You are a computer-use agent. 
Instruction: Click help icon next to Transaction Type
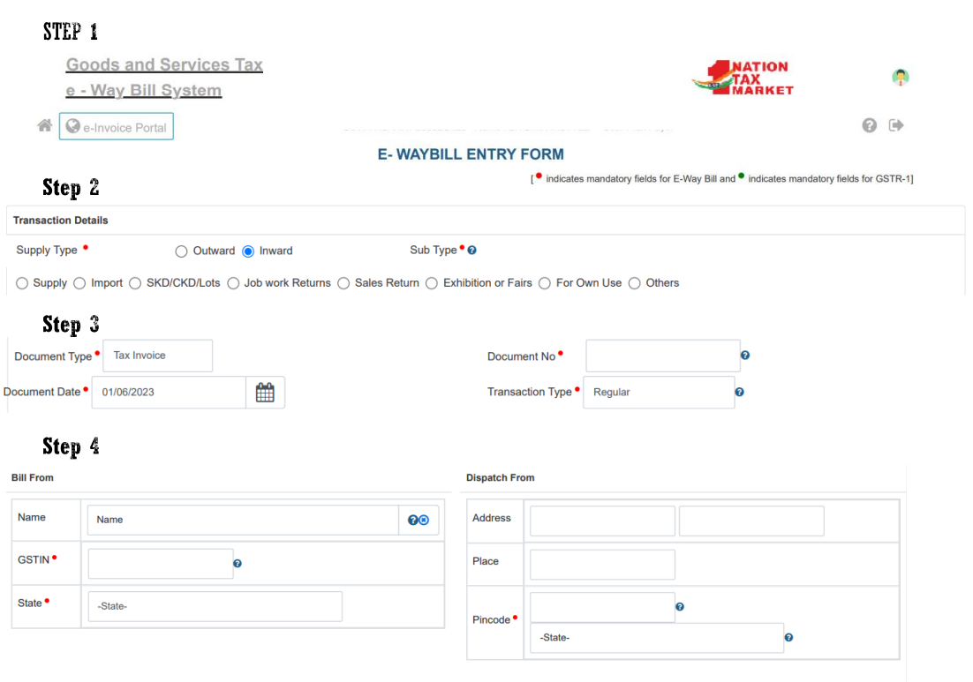(739, 393)
